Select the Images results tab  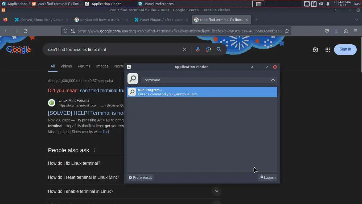click(x=102, y=66)
